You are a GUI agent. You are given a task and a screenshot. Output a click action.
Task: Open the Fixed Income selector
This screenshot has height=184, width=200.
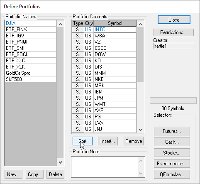(172, 163)
